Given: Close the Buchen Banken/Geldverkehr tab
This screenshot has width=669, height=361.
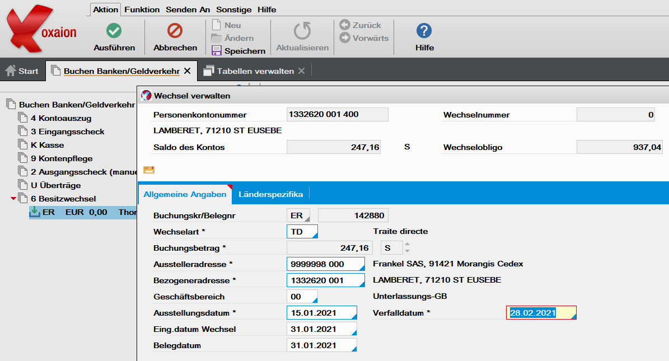Looking at the screenshot, I should click(188, 71).
